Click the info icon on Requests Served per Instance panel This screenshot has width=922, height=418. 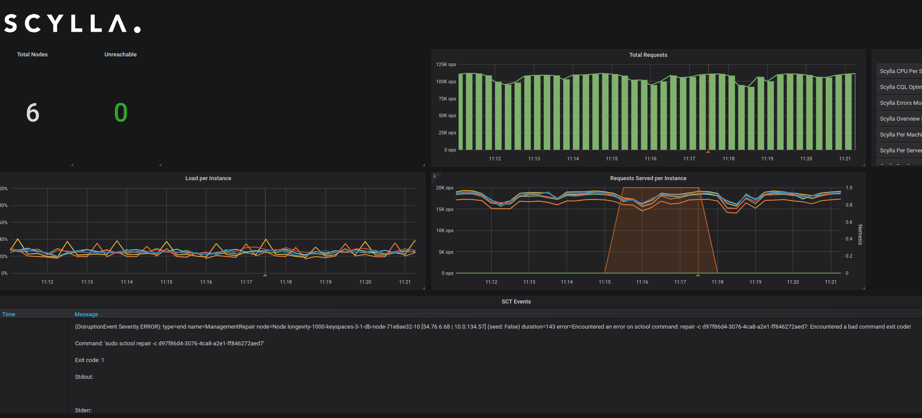click(435, 175)
